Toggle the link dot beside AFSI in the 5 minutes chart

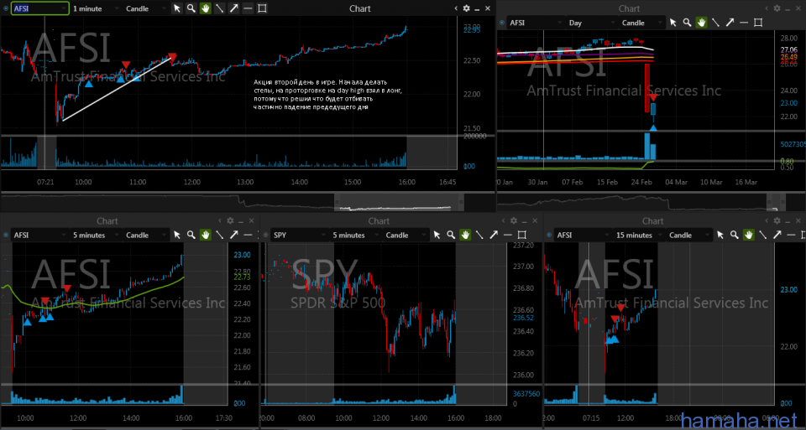tap(6, 235)
